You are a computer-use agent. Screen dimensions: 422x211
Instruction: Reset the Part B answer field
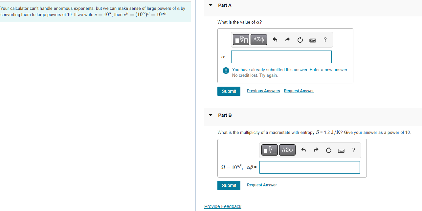coord(328,150)
